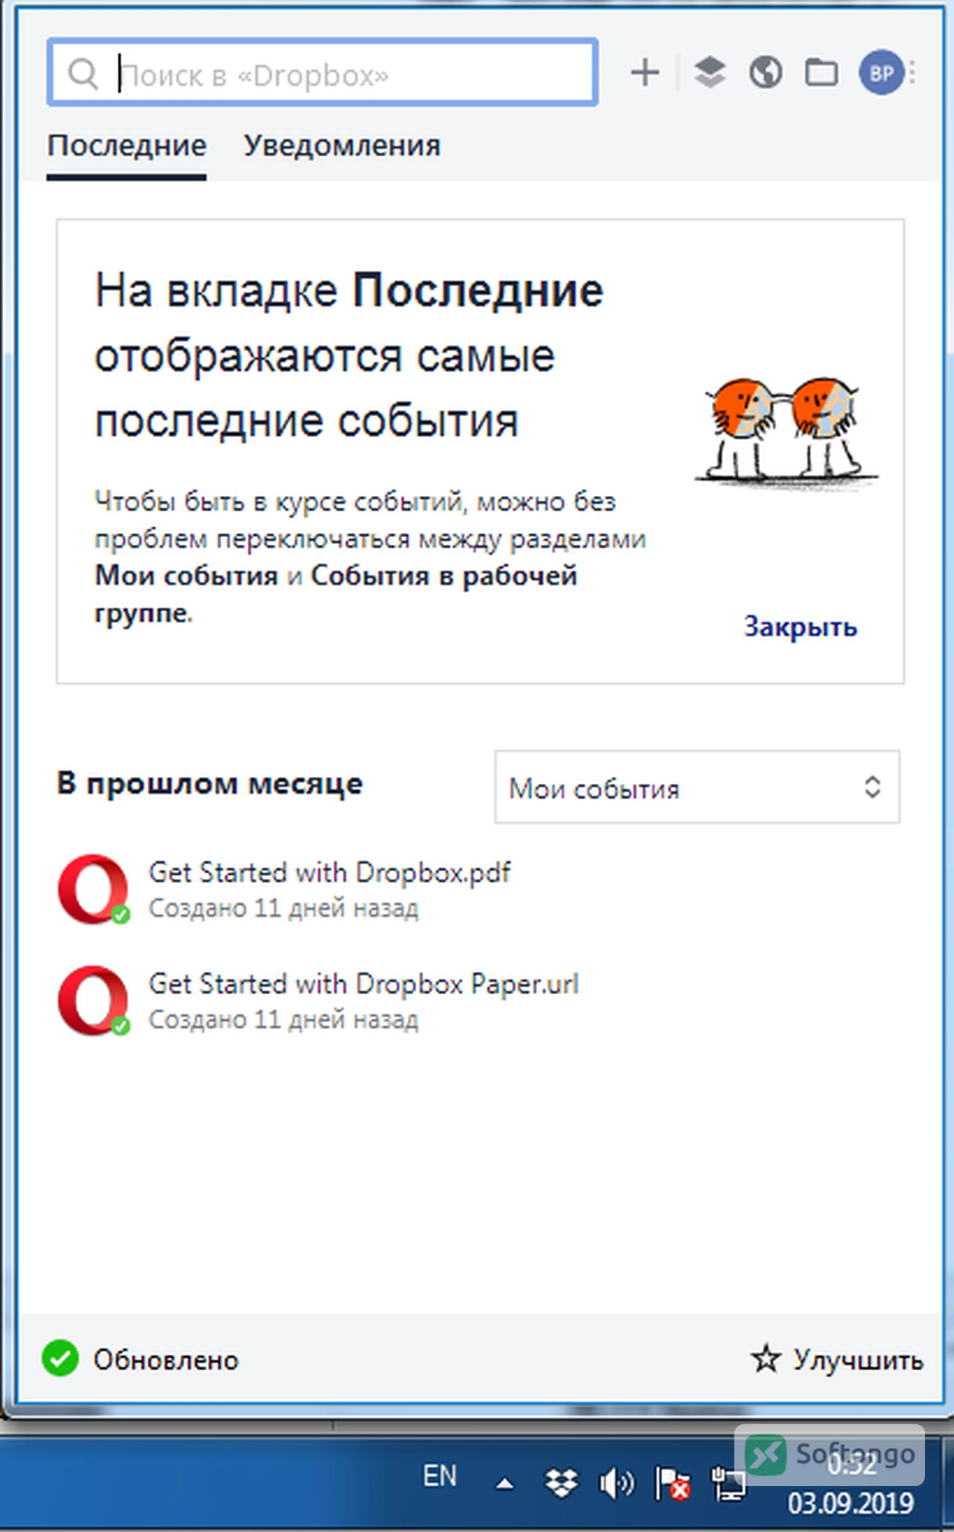Viewport: 954px width, 1532px height.
Task: Click the magnifier icon in search box
Action: point(82,74)
